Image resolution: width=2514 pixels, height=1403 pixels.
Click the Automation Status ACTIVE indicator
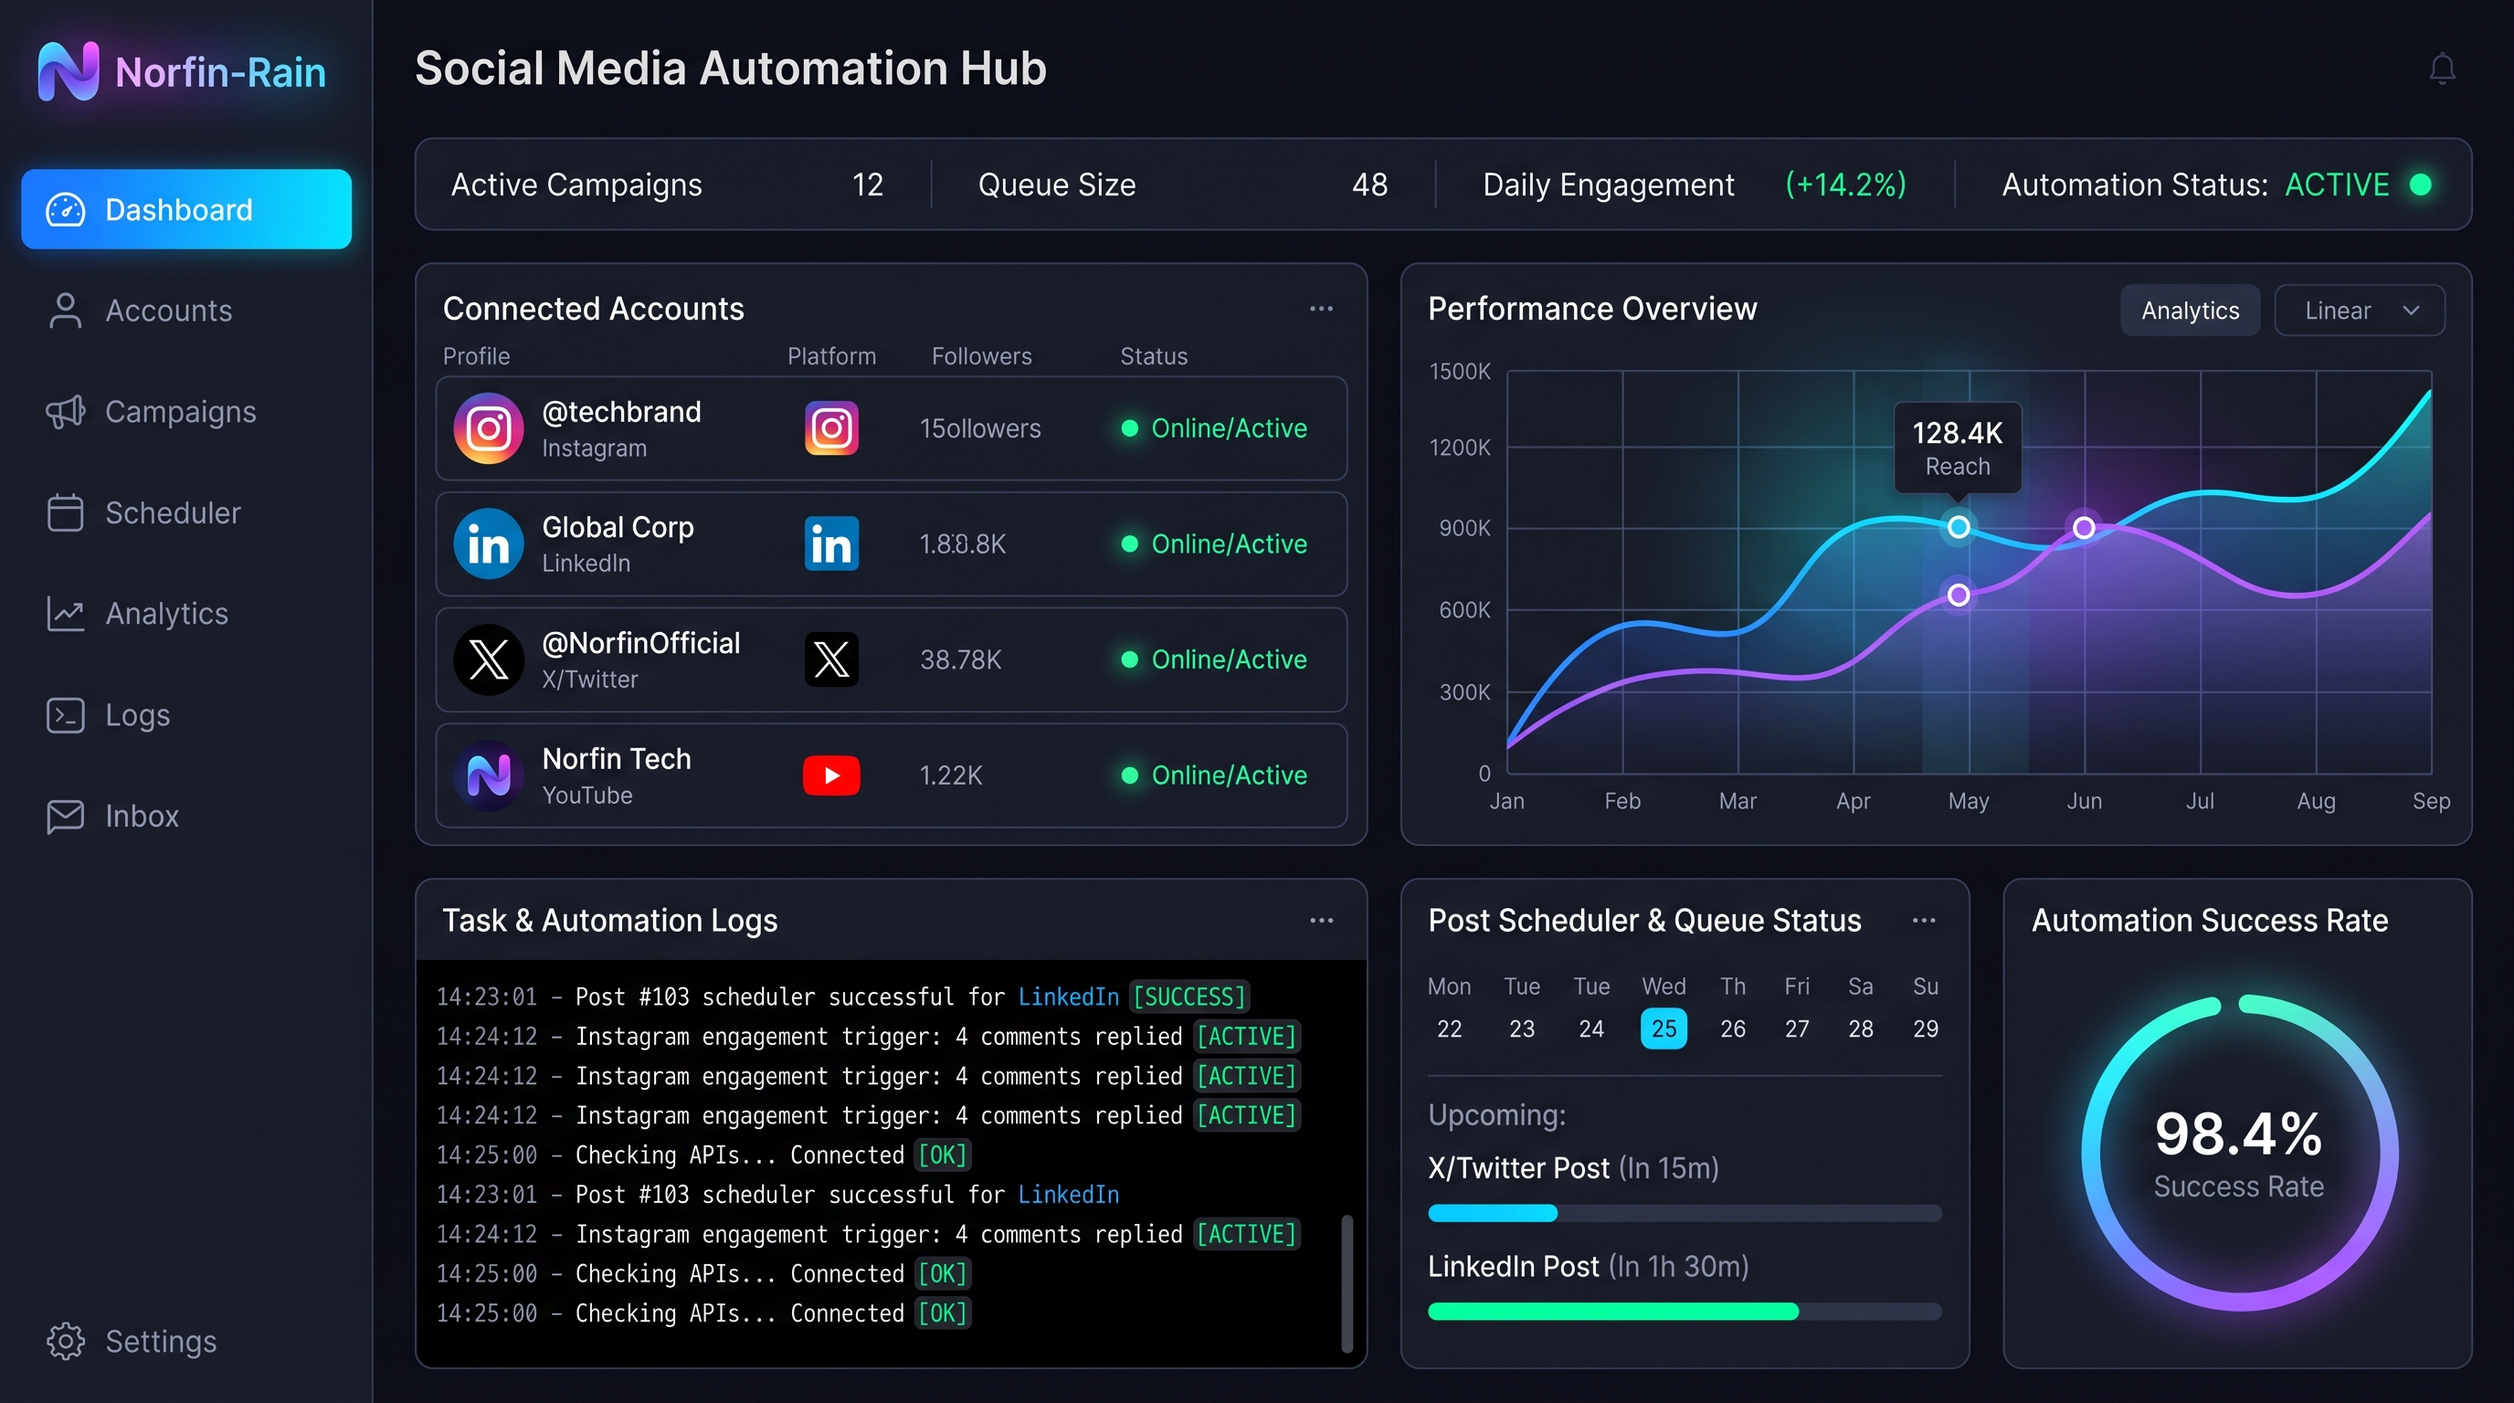coord(2358,185)
